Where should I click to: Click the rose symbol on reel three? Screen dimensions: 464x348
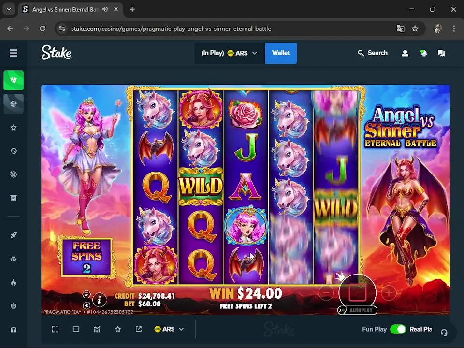(246, 113)
